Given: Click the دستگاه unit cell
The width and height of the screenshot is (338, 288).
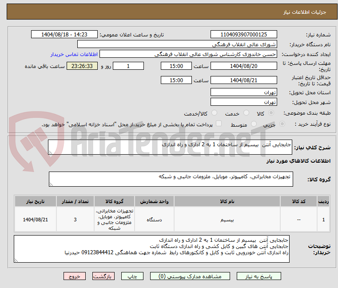Looking at the screenshot, I should pos(154,220).
